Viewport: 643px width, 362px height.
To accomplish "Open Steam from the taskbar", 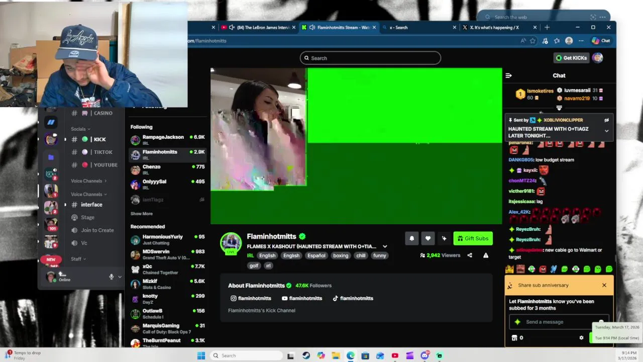I will pyautogui.click(x=306, y=355).
